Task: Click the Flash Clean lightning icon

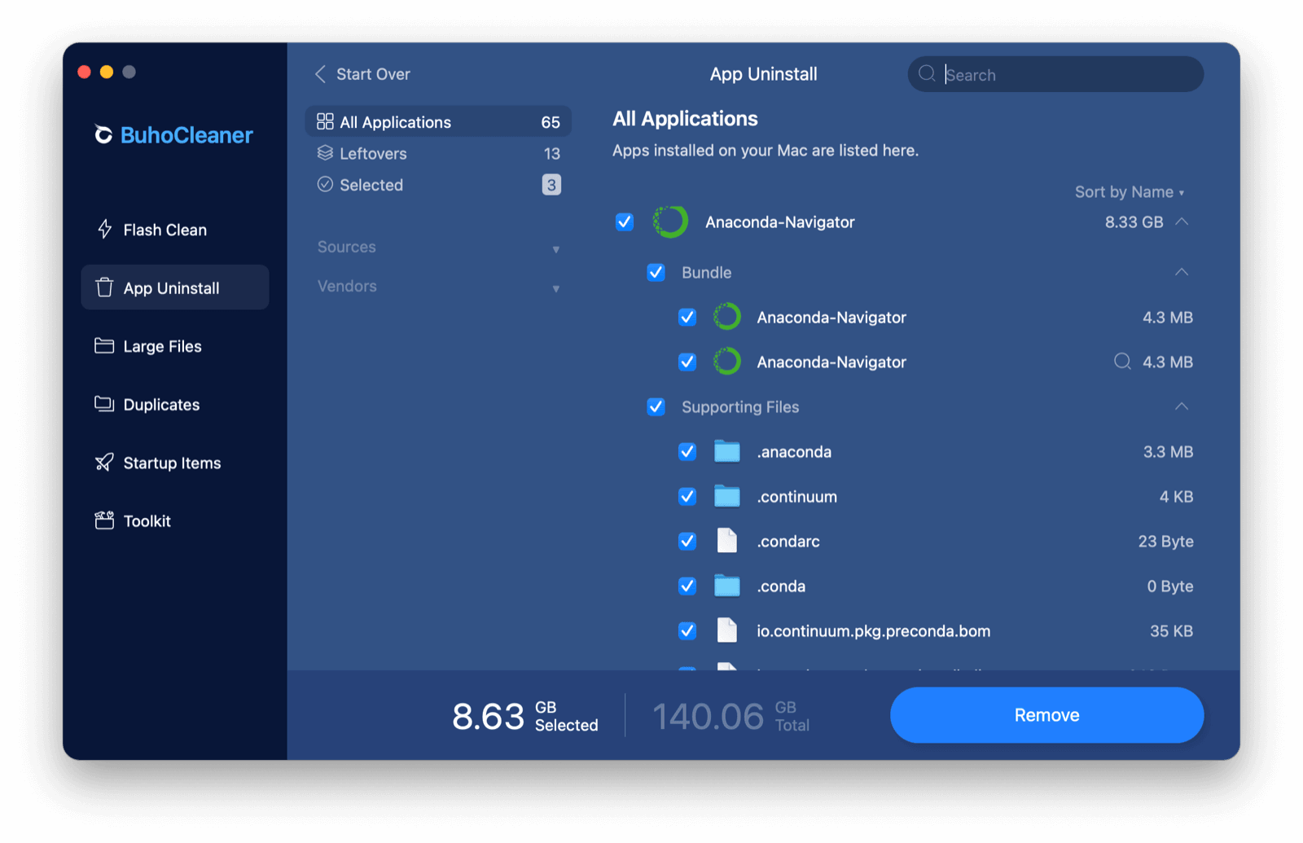Action: pos(104,230)
